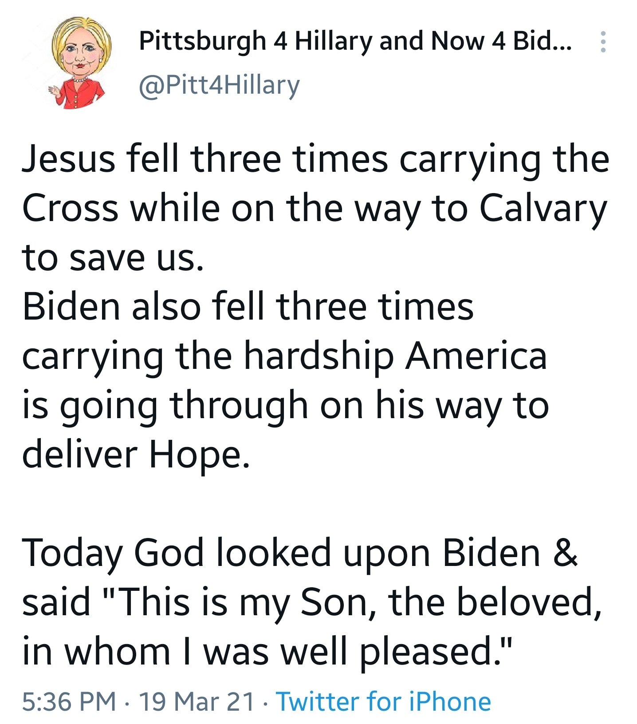Click the word "America" in the tweet
The width and height of the screenshot is (637, 724).
[x=476, y=356]
